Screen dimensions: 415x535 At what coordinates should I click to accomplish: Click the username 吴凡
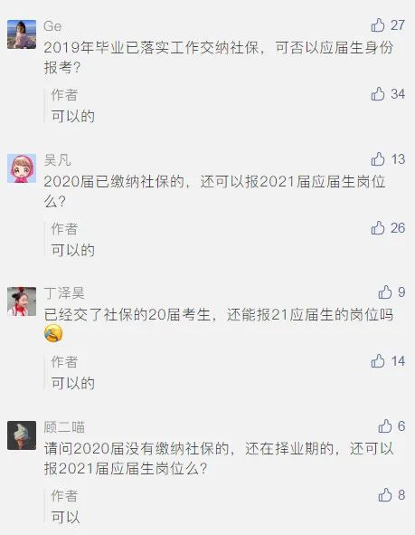[x=57, y=160]
